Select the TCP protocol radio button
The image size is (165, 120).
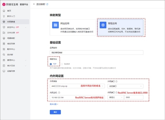point(51,64)
